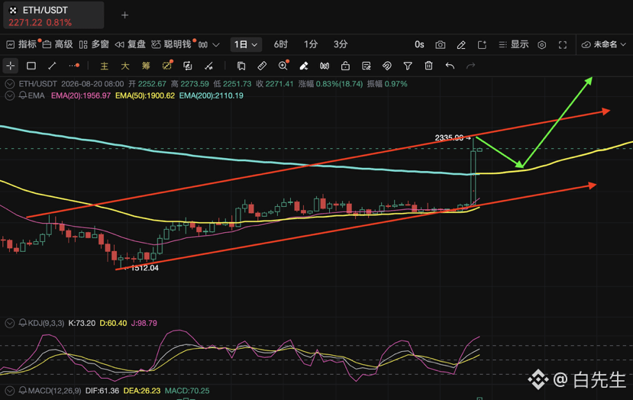
Task: Collapse the ETH/USDT legend row chevron
Action: 10,84
